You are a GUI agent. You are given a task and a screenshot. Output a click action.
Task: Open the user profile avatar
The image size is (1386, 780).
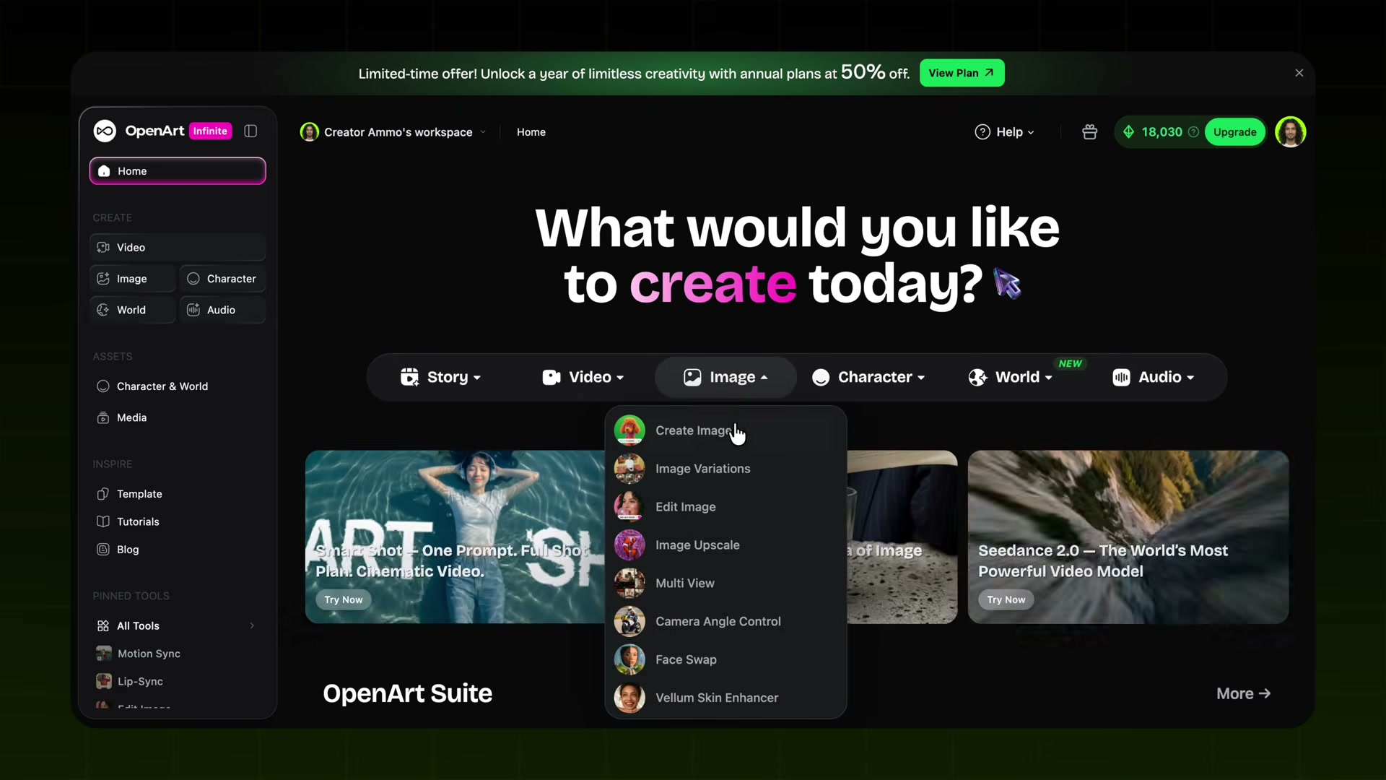tap(1290, 132)
